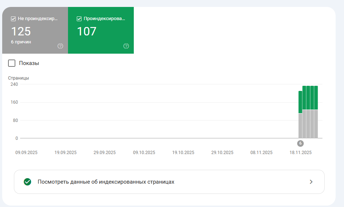Click the Показы label text

[x=29, y=63]
